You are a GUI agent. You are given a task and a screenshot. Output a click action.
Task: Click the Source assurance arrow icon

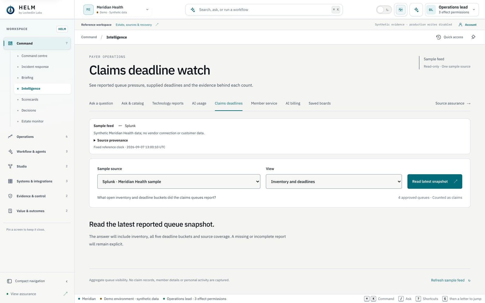(469, 103)
